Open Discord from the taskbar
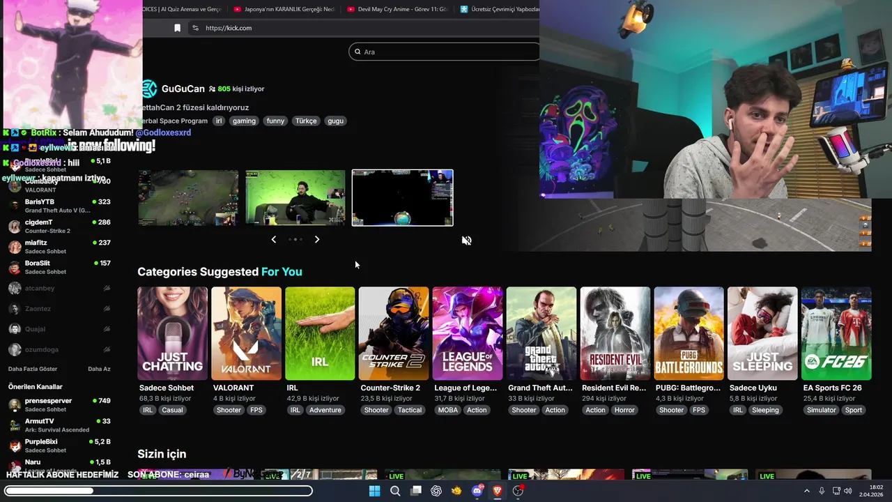Viewport: 892px width, 502px height. pos(477,491)
